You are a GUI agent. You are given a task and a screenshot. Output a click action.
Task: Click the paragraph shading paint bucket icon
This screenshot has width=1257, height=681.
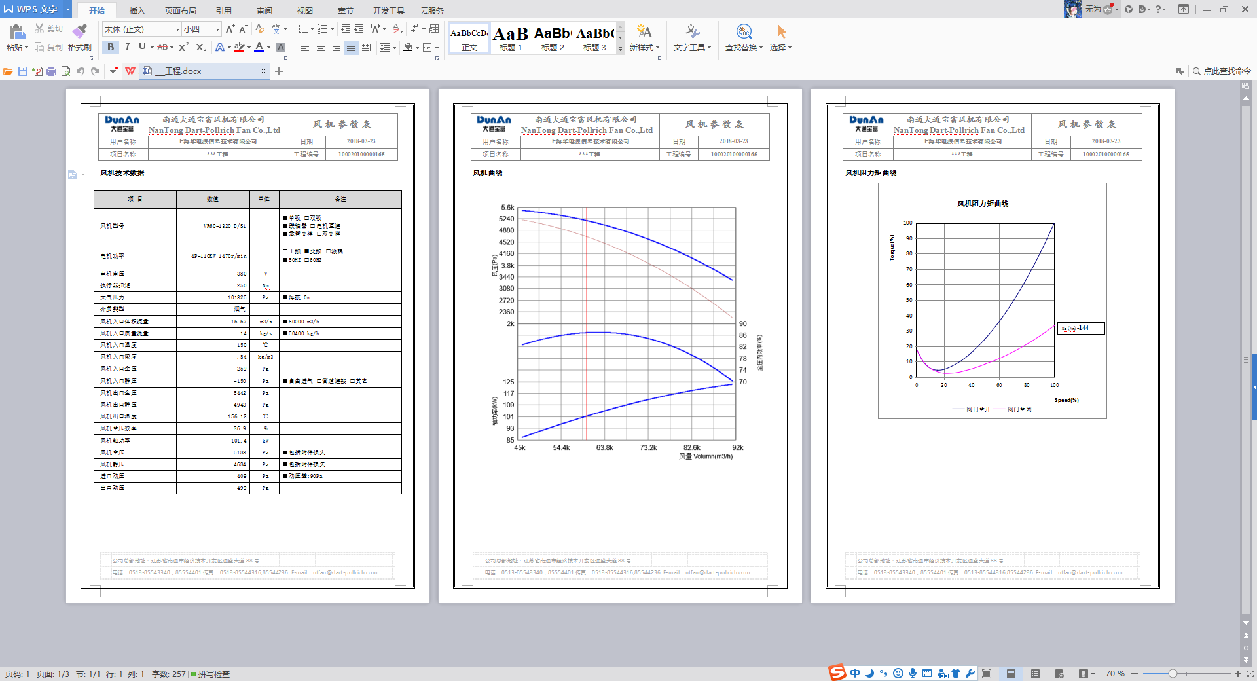point(408,48)
